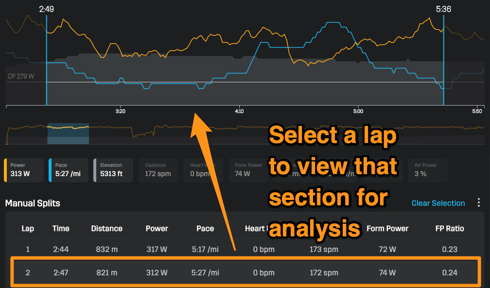
Task: Click the 2:44 time cell in lap 1
Action: click(61, 249)
